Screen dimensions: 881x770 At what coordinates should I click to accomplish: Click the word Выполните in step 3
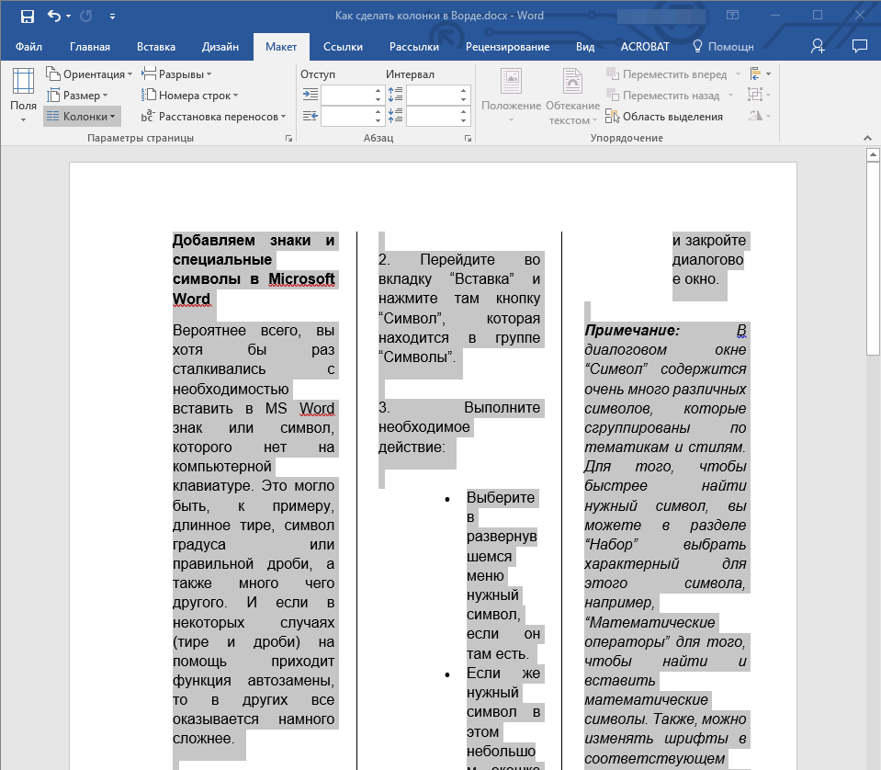tap(502, 407)
